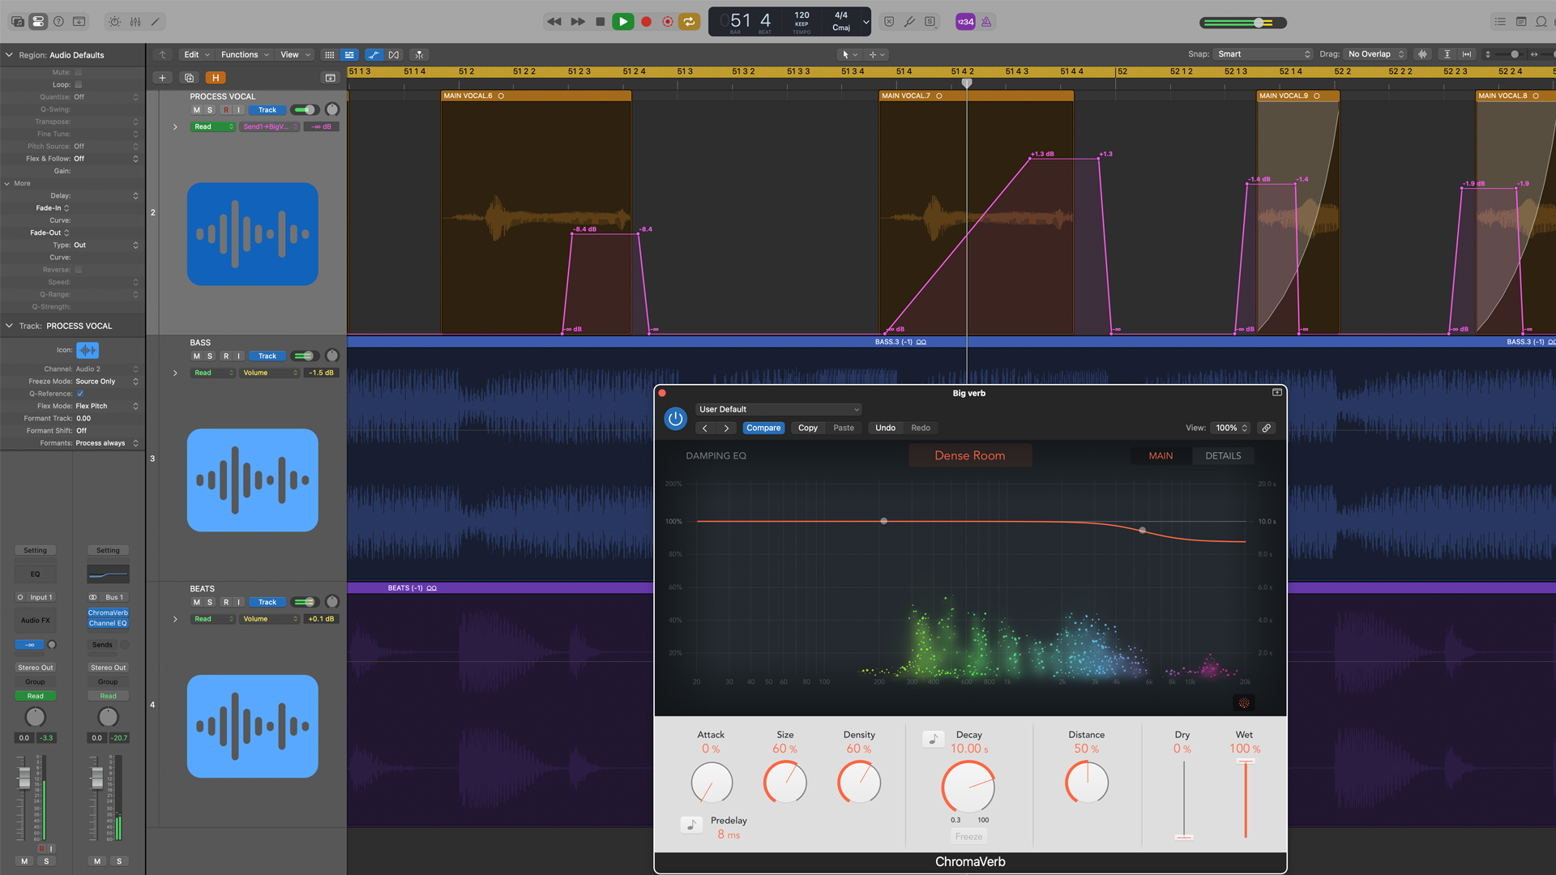Mute the BASS track with M button
Image resolution: width=1556 pixels, height=875 pixels.
pos(196,356)
